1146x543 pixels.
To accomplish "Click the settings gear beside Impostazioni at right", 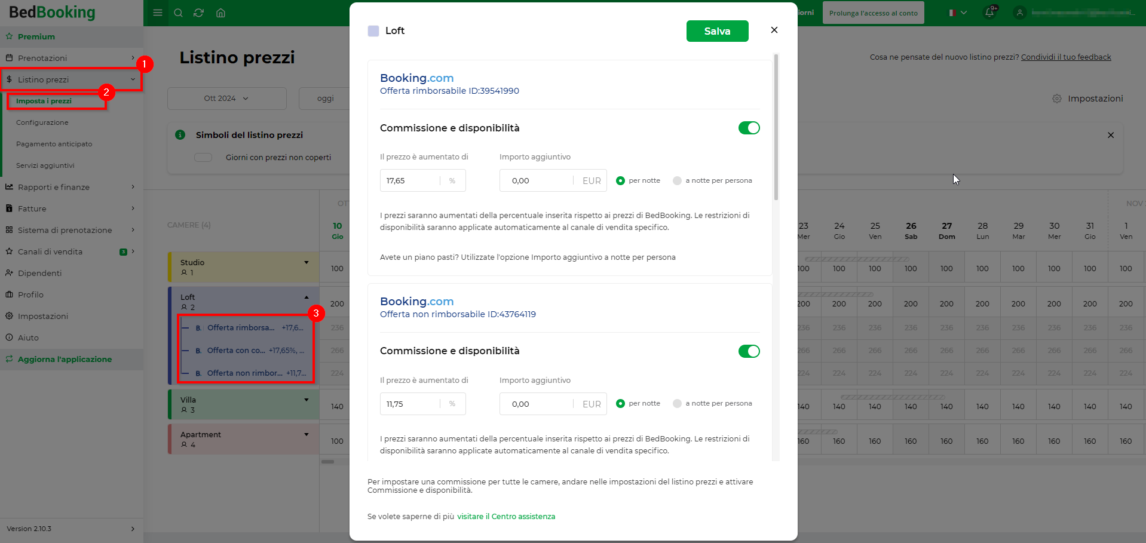I will click(x=1057, y=99).
